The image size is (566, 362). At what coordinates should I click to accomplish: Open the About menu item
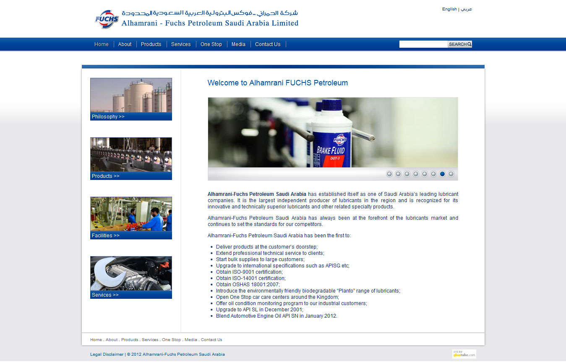(x=125, y=44)
